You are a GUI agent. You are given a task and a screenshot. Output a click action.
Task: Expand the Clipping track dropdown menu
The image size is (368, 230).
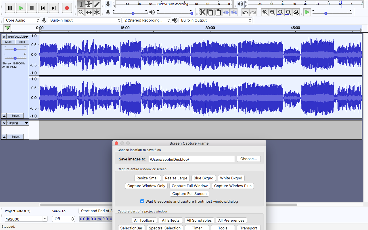(x=26, y=123)
